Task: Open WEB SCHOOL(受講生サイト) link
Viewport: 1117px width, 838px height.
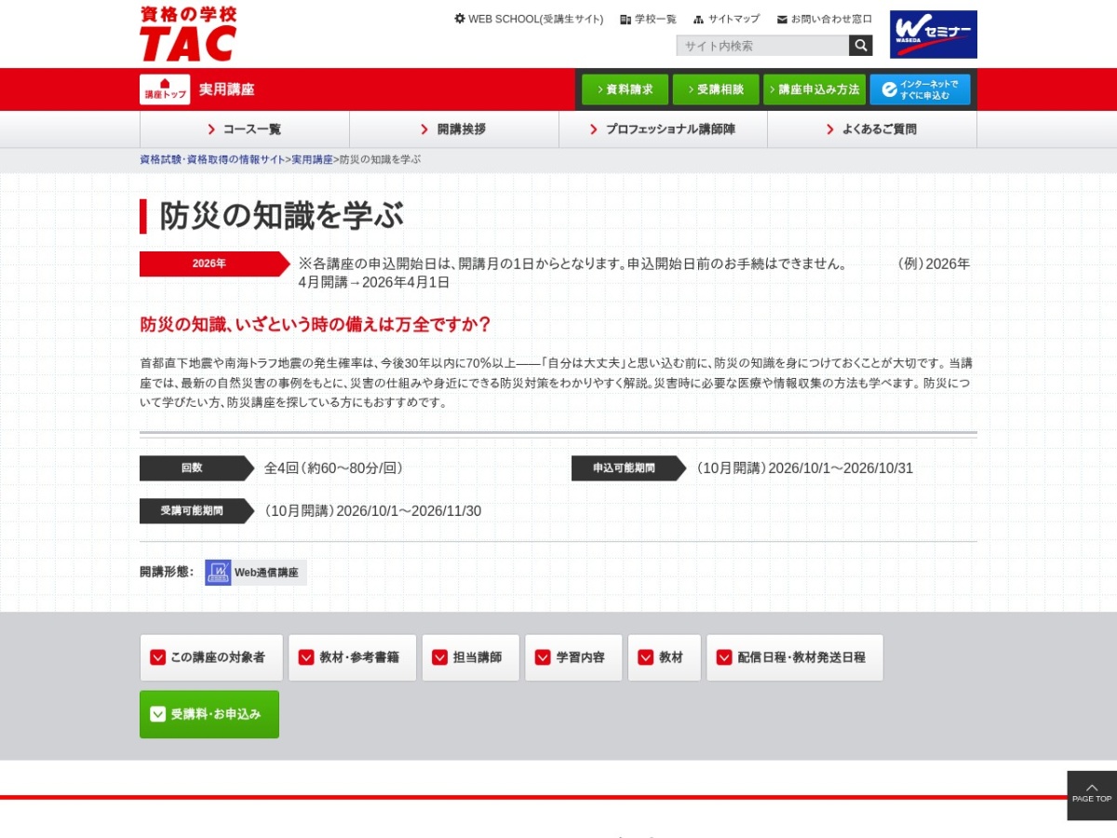Action: [x=529, y=19]
